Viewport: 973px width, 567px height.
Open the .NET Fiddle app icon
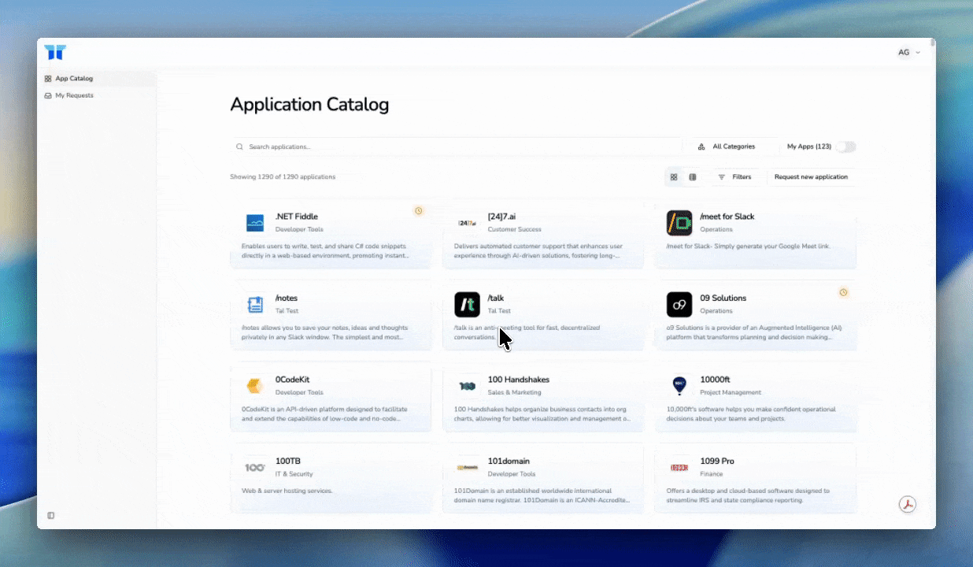point(255,223)
